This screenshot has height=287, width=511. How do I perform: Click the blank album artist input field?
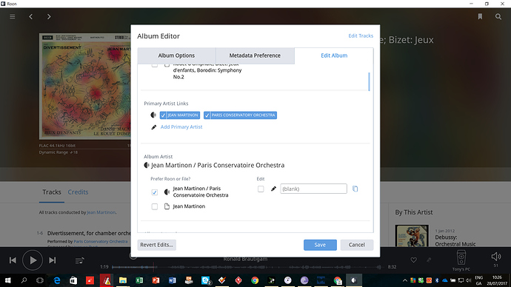[x=313, y=189]
